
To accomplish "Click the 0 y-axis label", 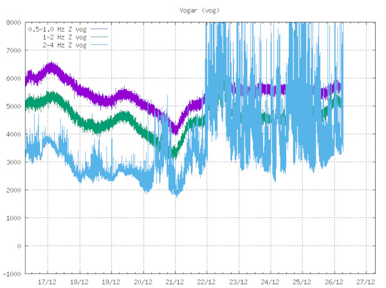I will pyautogui.click(x=19, y=246).
